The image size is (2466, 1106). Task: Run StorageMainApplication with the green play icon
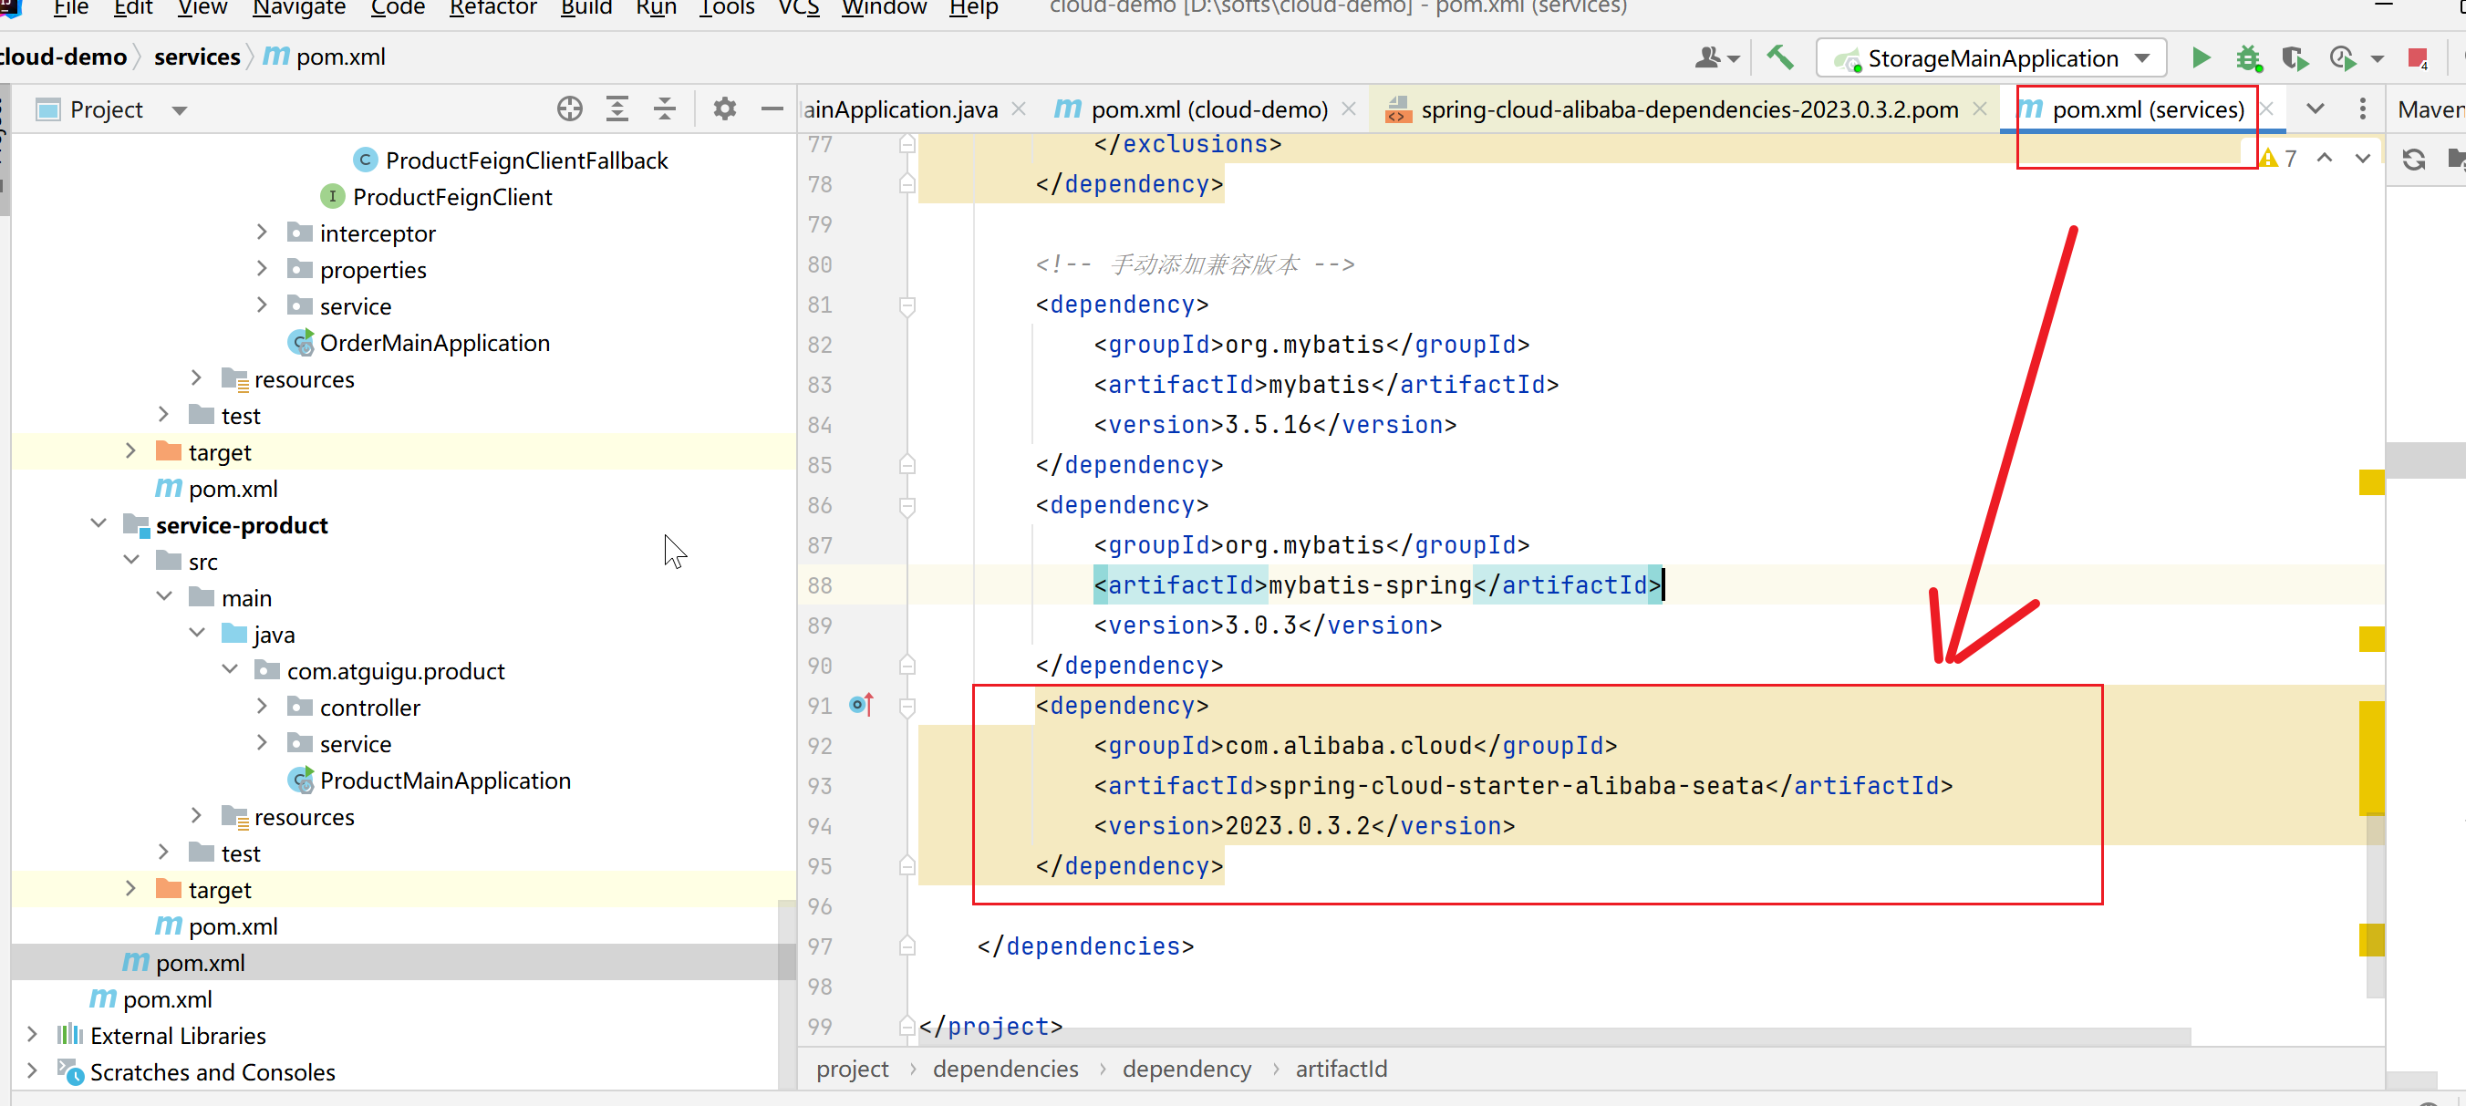pyautogui.click(x=2201, y=57)
